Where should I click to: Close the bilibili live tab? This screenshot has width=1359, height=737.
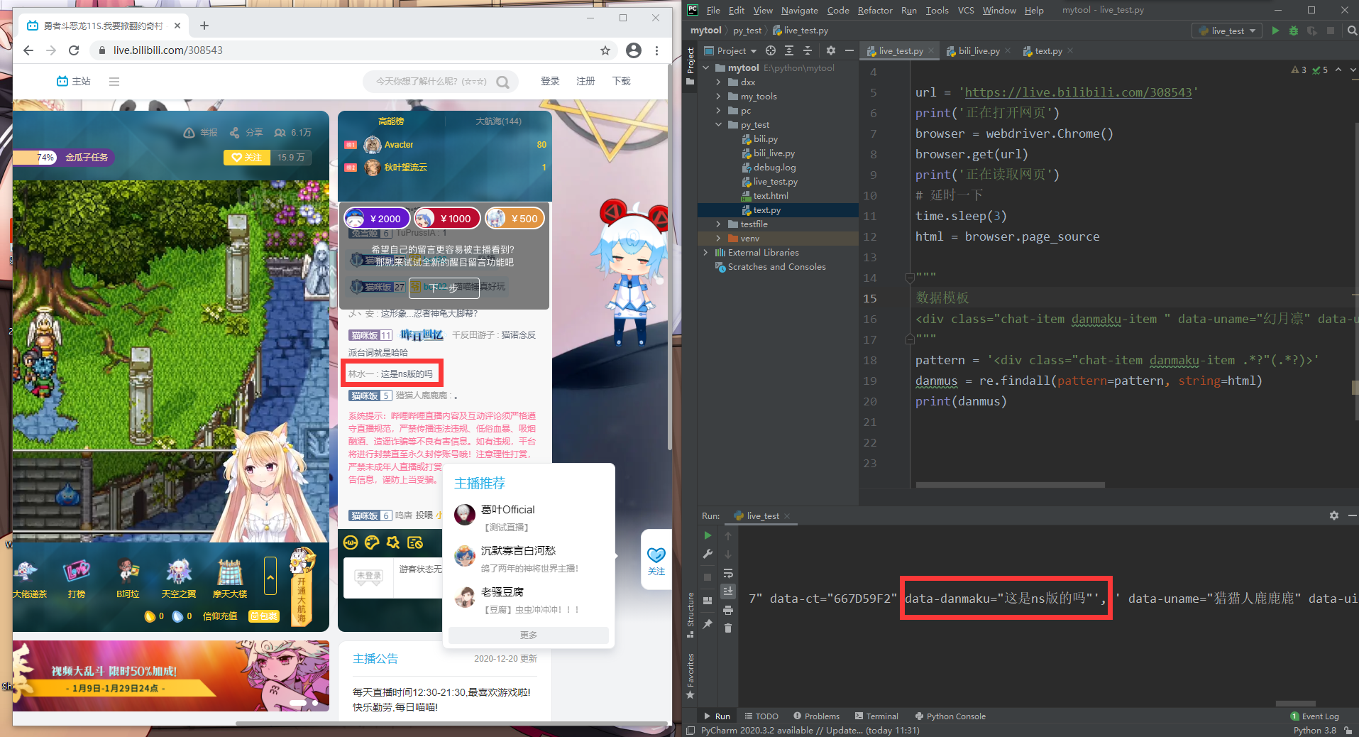click(x=177, y=26)
